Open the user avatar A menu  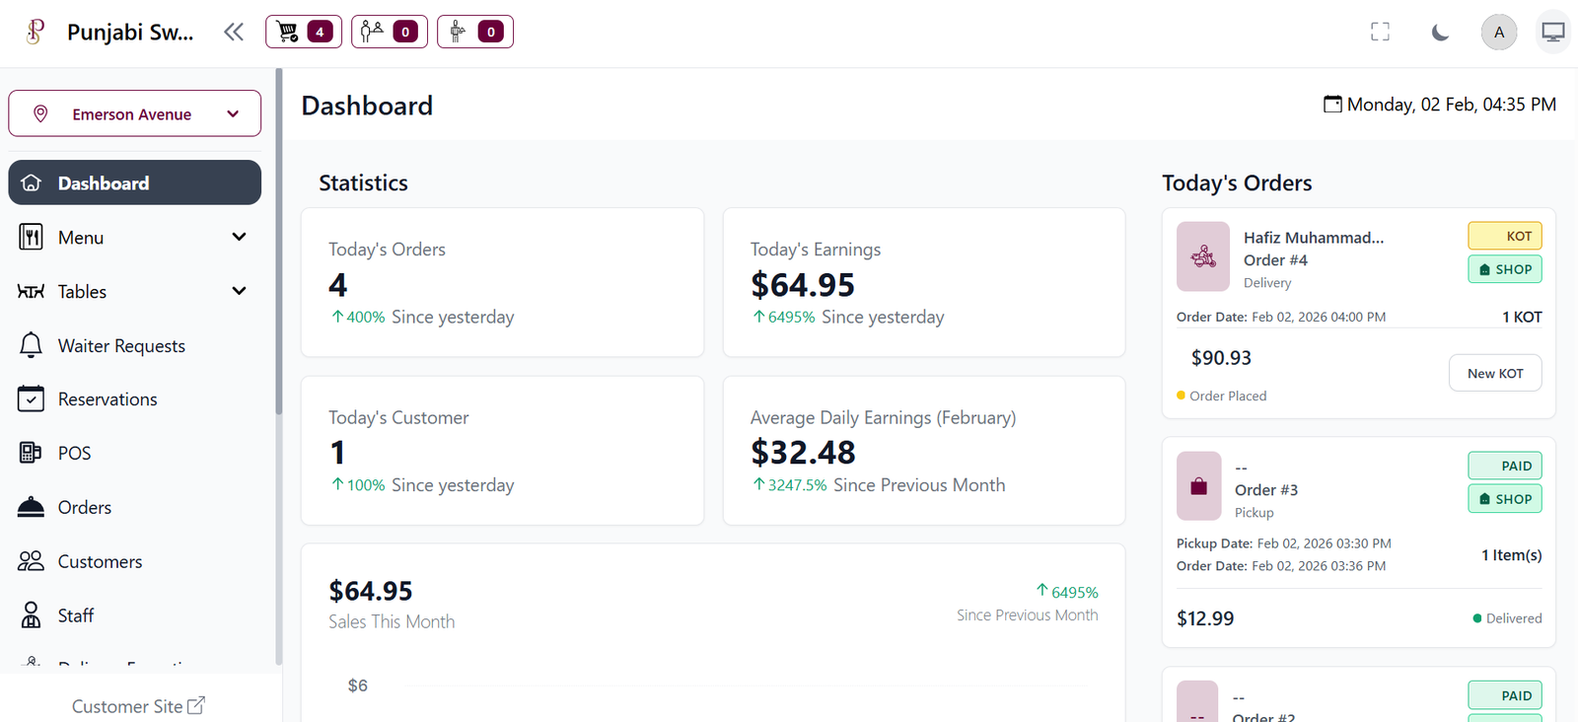pos(1498,33)
